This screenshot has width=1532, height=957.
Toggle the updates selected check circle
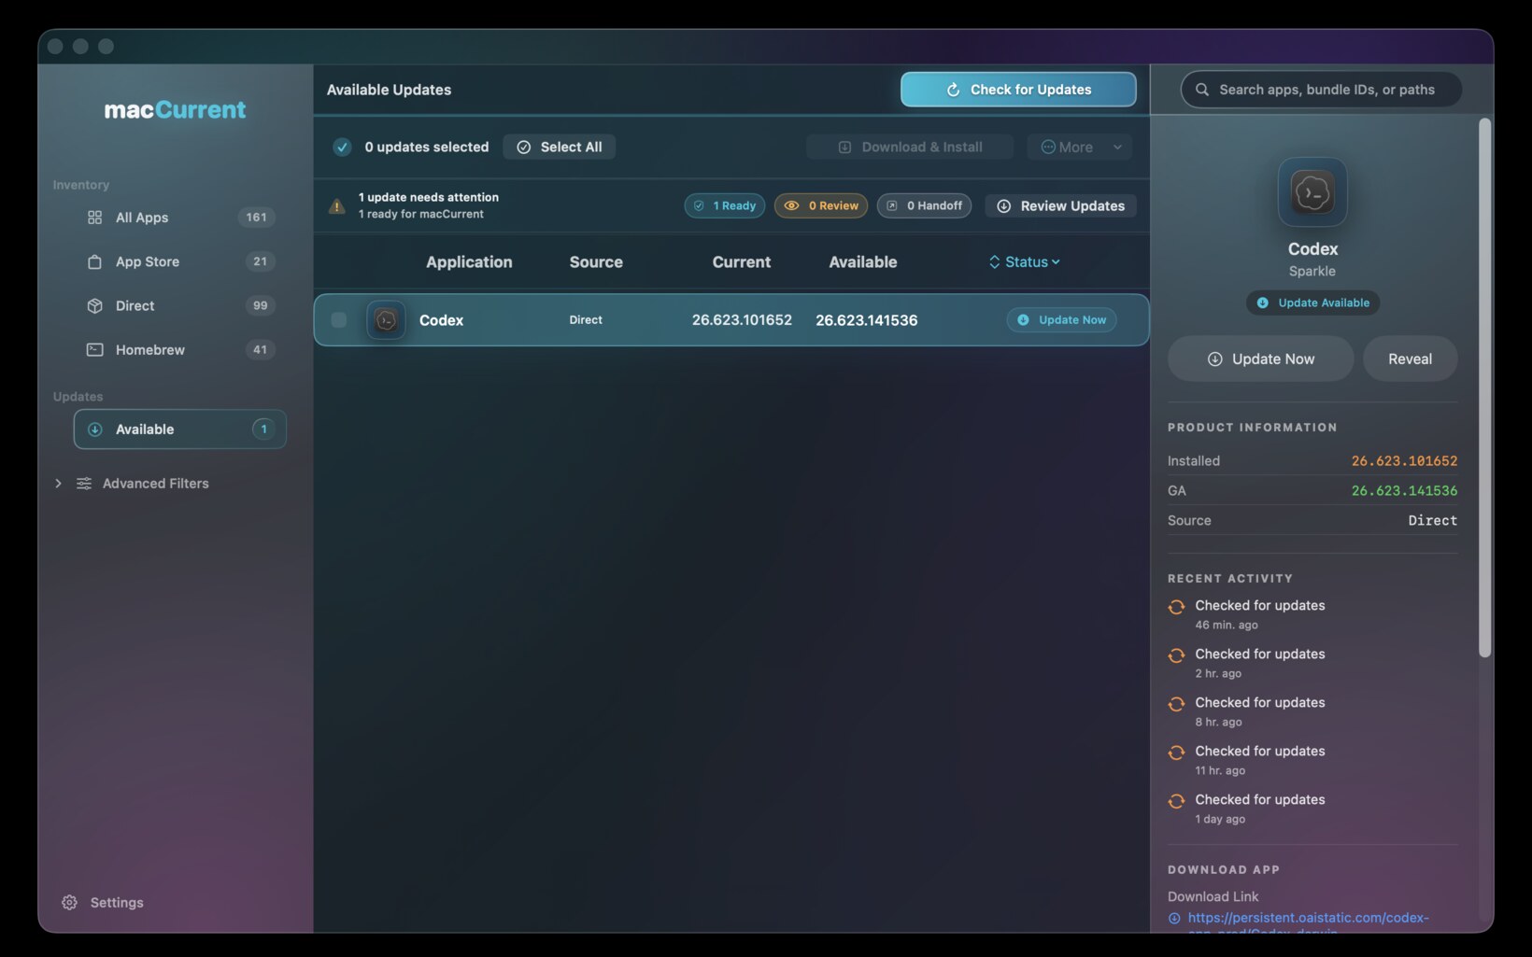tap(342, 147)
